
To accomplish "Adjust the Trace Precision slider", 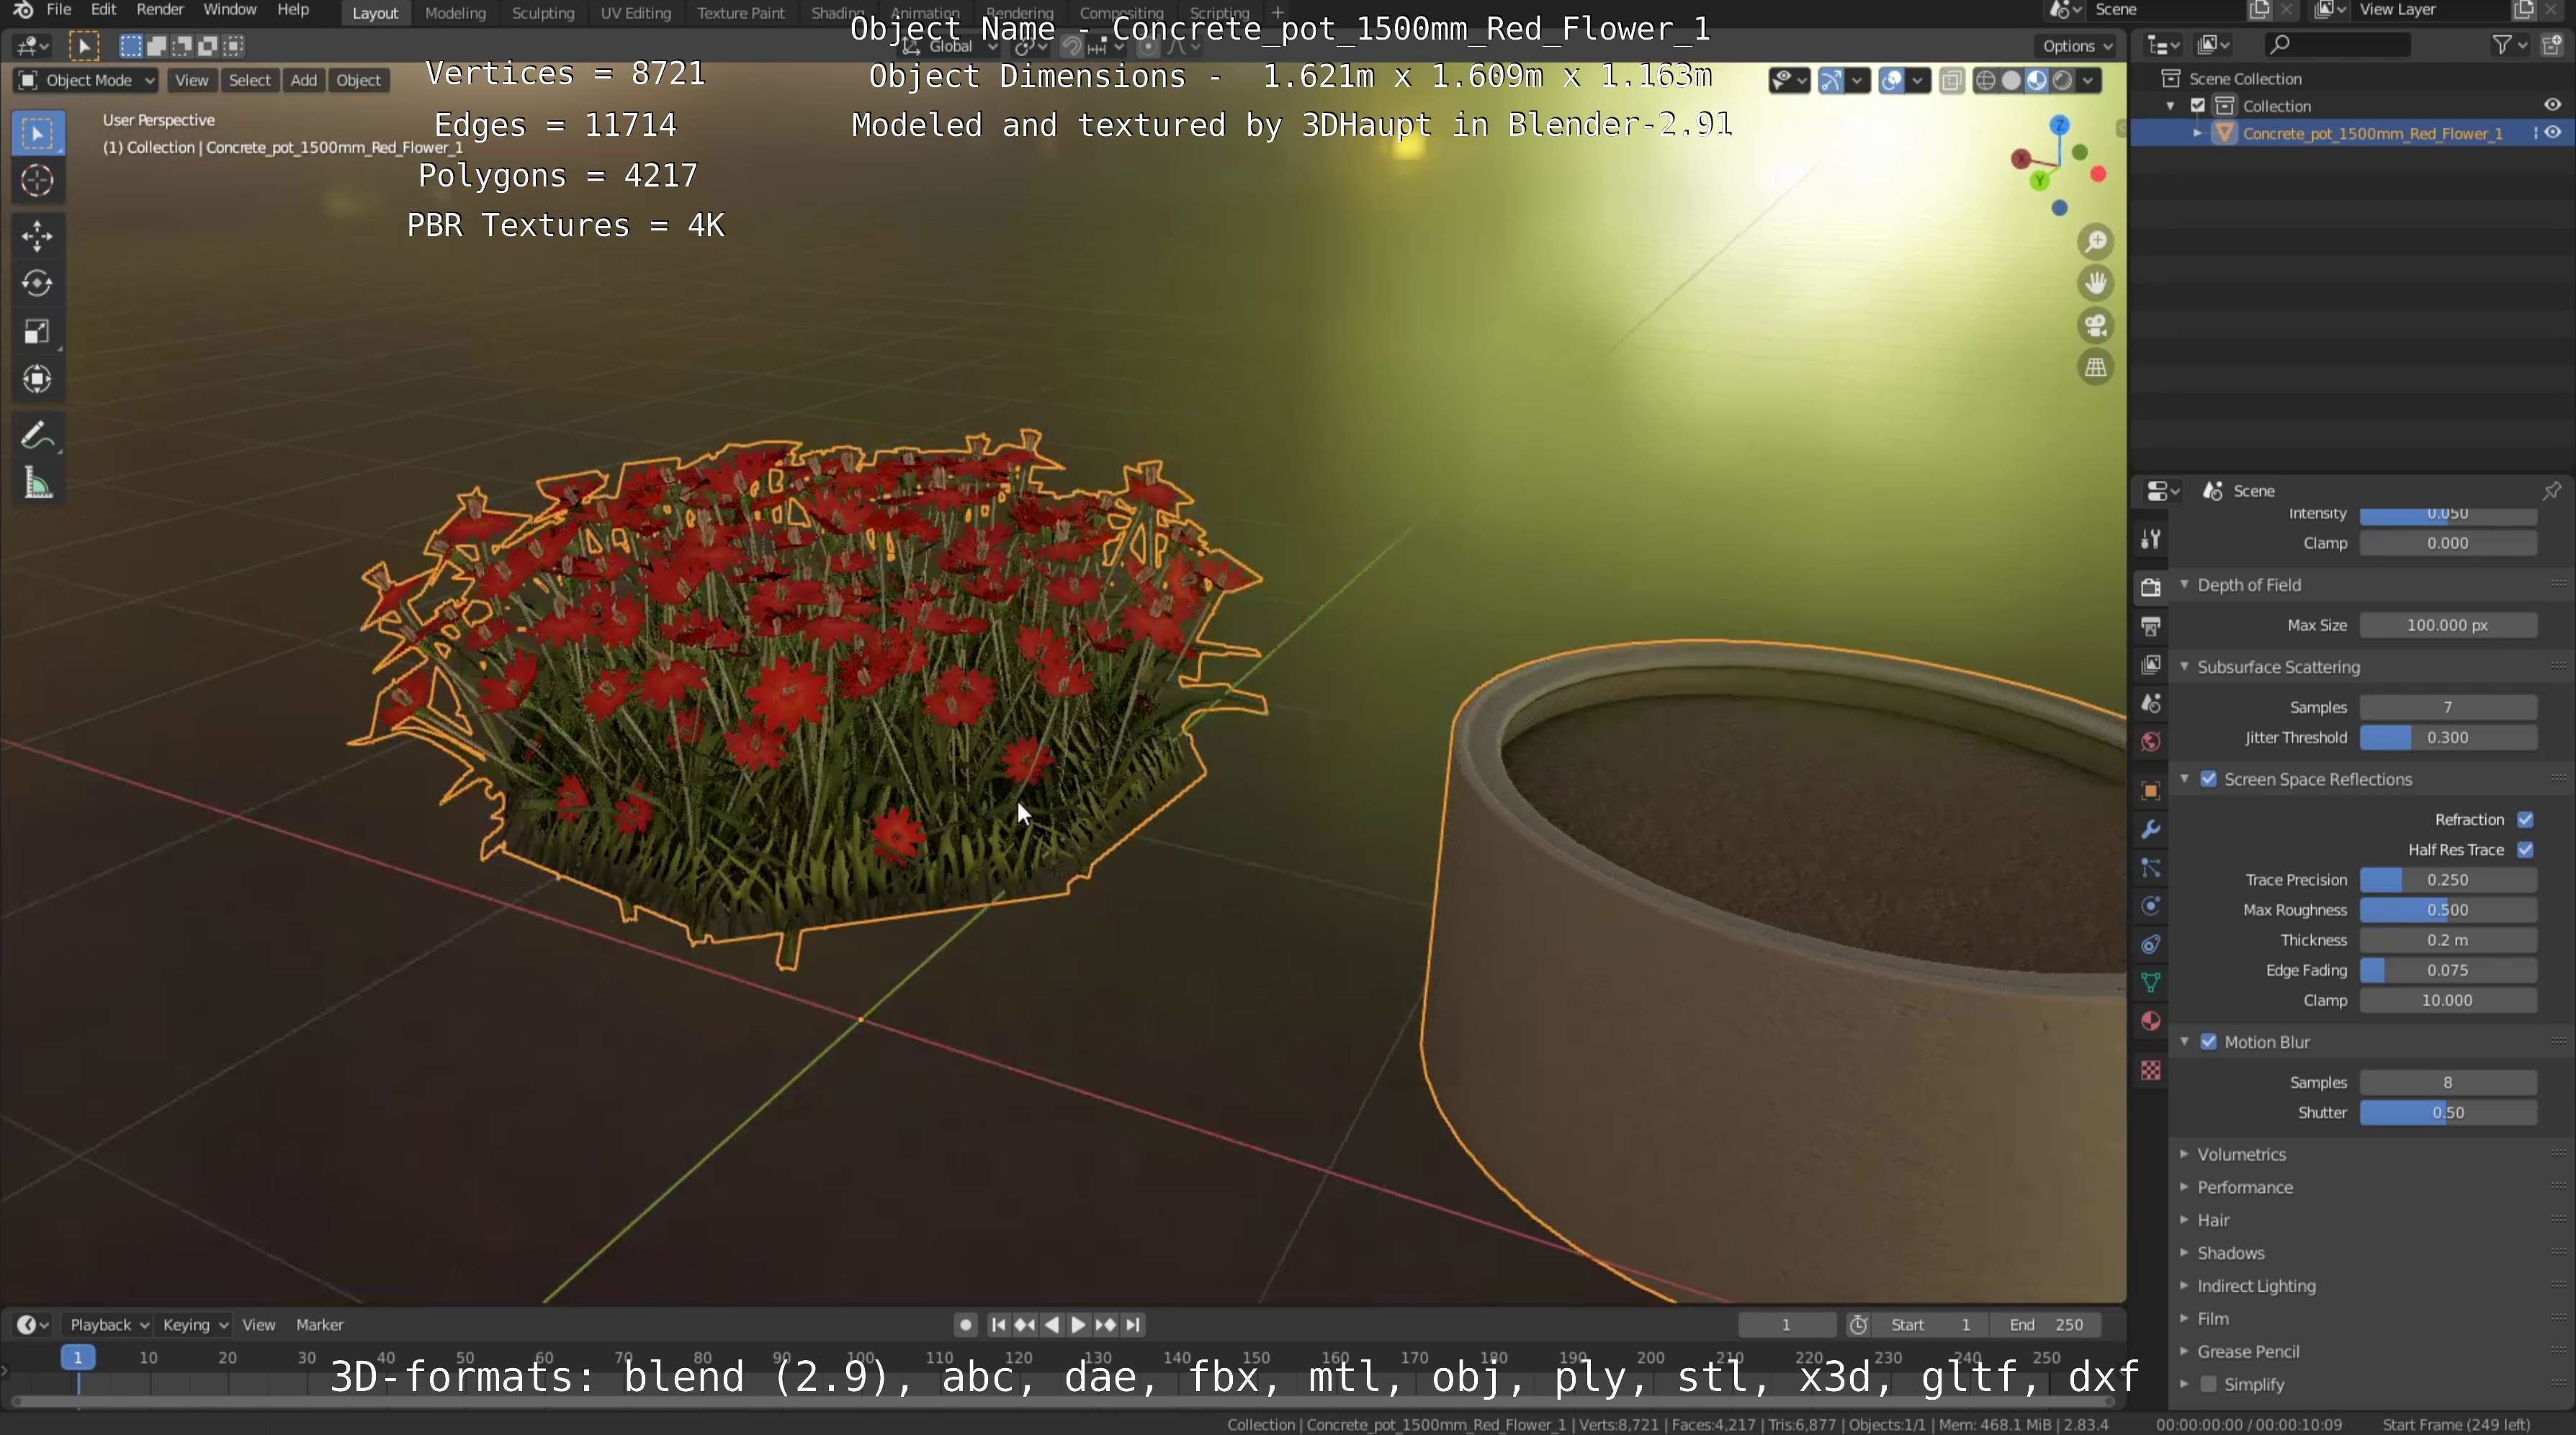I will pyautogui.click(x=2447, y=880).
